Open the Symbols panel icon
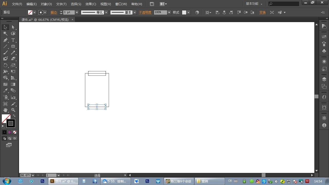 pyautogui.click(x=324, y=51)
